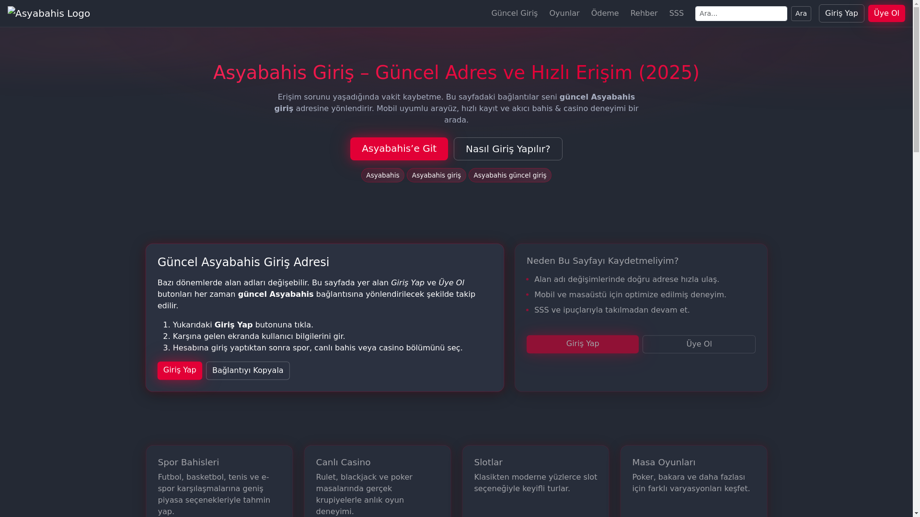Go to the Ödeme navigation link
This screenshot has height=517, width=920.
tap(605, 13)
